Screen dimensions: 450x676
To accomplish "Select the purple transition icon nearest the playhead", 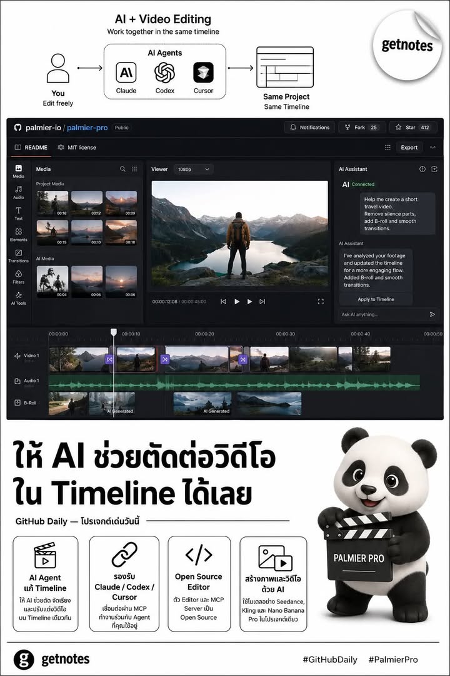I will tap(109, 359).
